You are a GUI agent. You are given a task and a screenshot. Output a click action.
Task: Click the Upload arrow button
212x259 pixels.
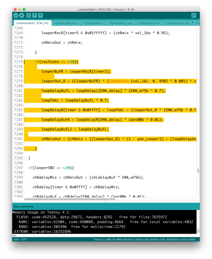pos(22,15)
